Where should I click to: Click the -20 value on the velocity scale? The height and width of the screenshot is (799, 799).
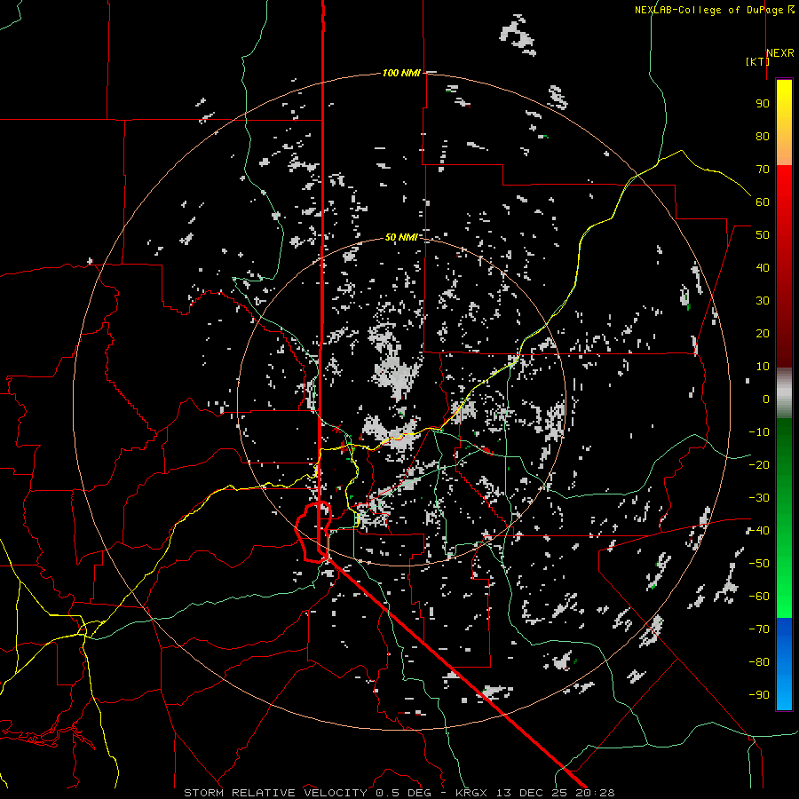pyautogui.click(x=759, y=464)
